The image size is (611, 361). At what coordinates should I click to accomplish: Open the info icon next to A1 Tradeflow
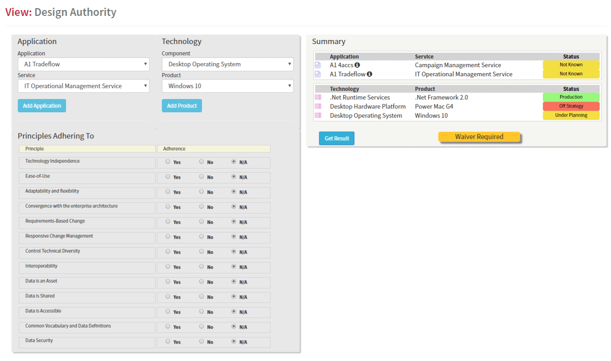[370, 74]
